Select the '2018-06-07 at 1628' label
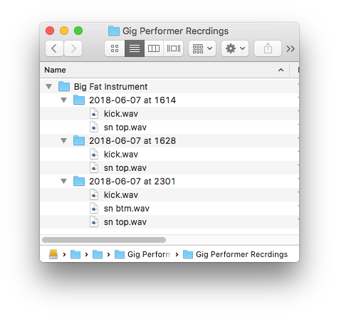339x319 pixels. point(132,141)
